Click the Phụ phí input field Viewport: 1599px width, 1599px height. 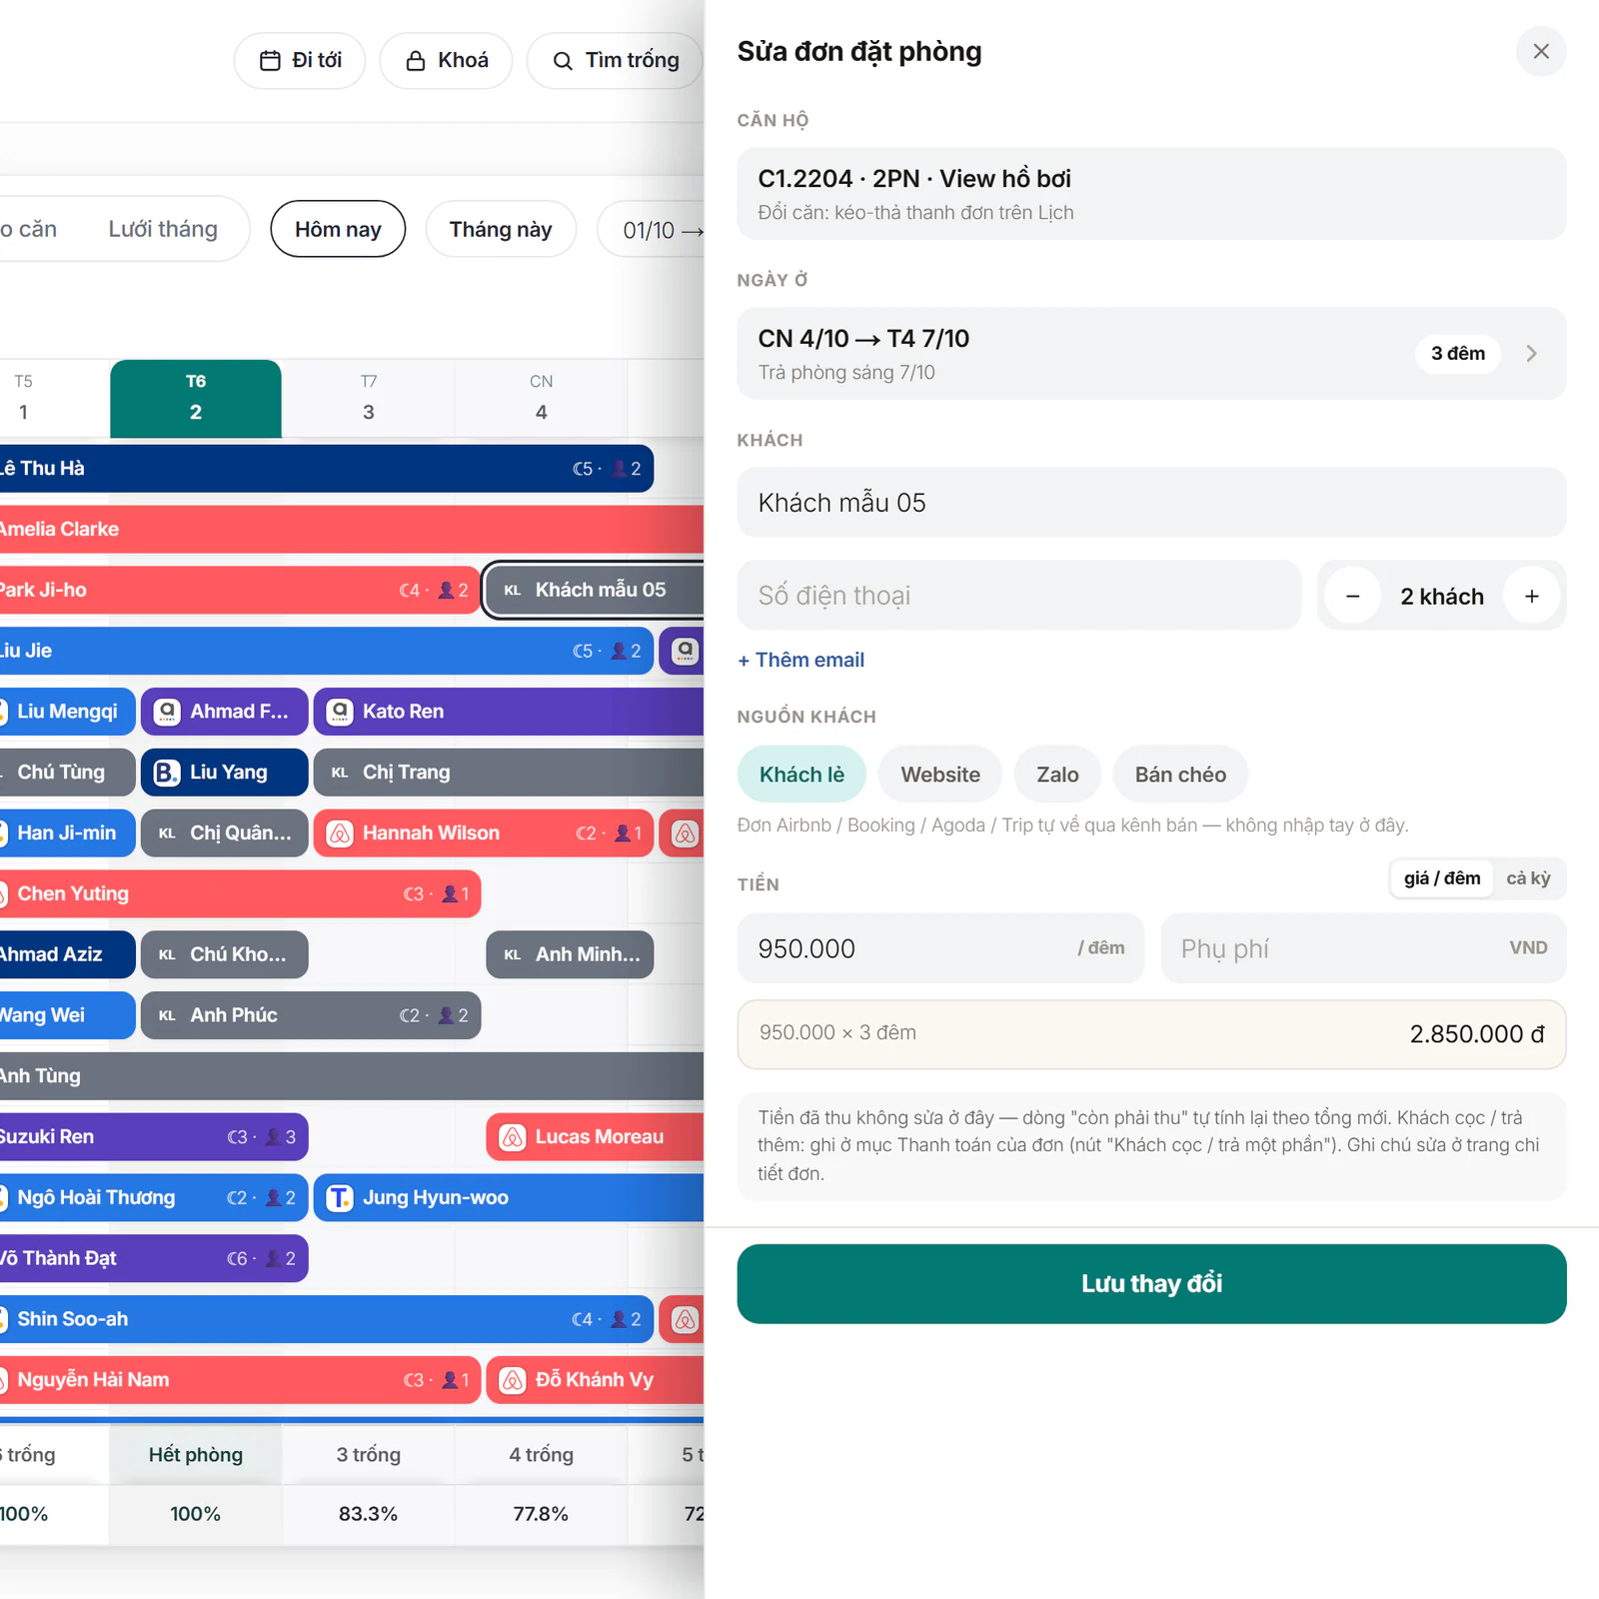[1363, 948]
